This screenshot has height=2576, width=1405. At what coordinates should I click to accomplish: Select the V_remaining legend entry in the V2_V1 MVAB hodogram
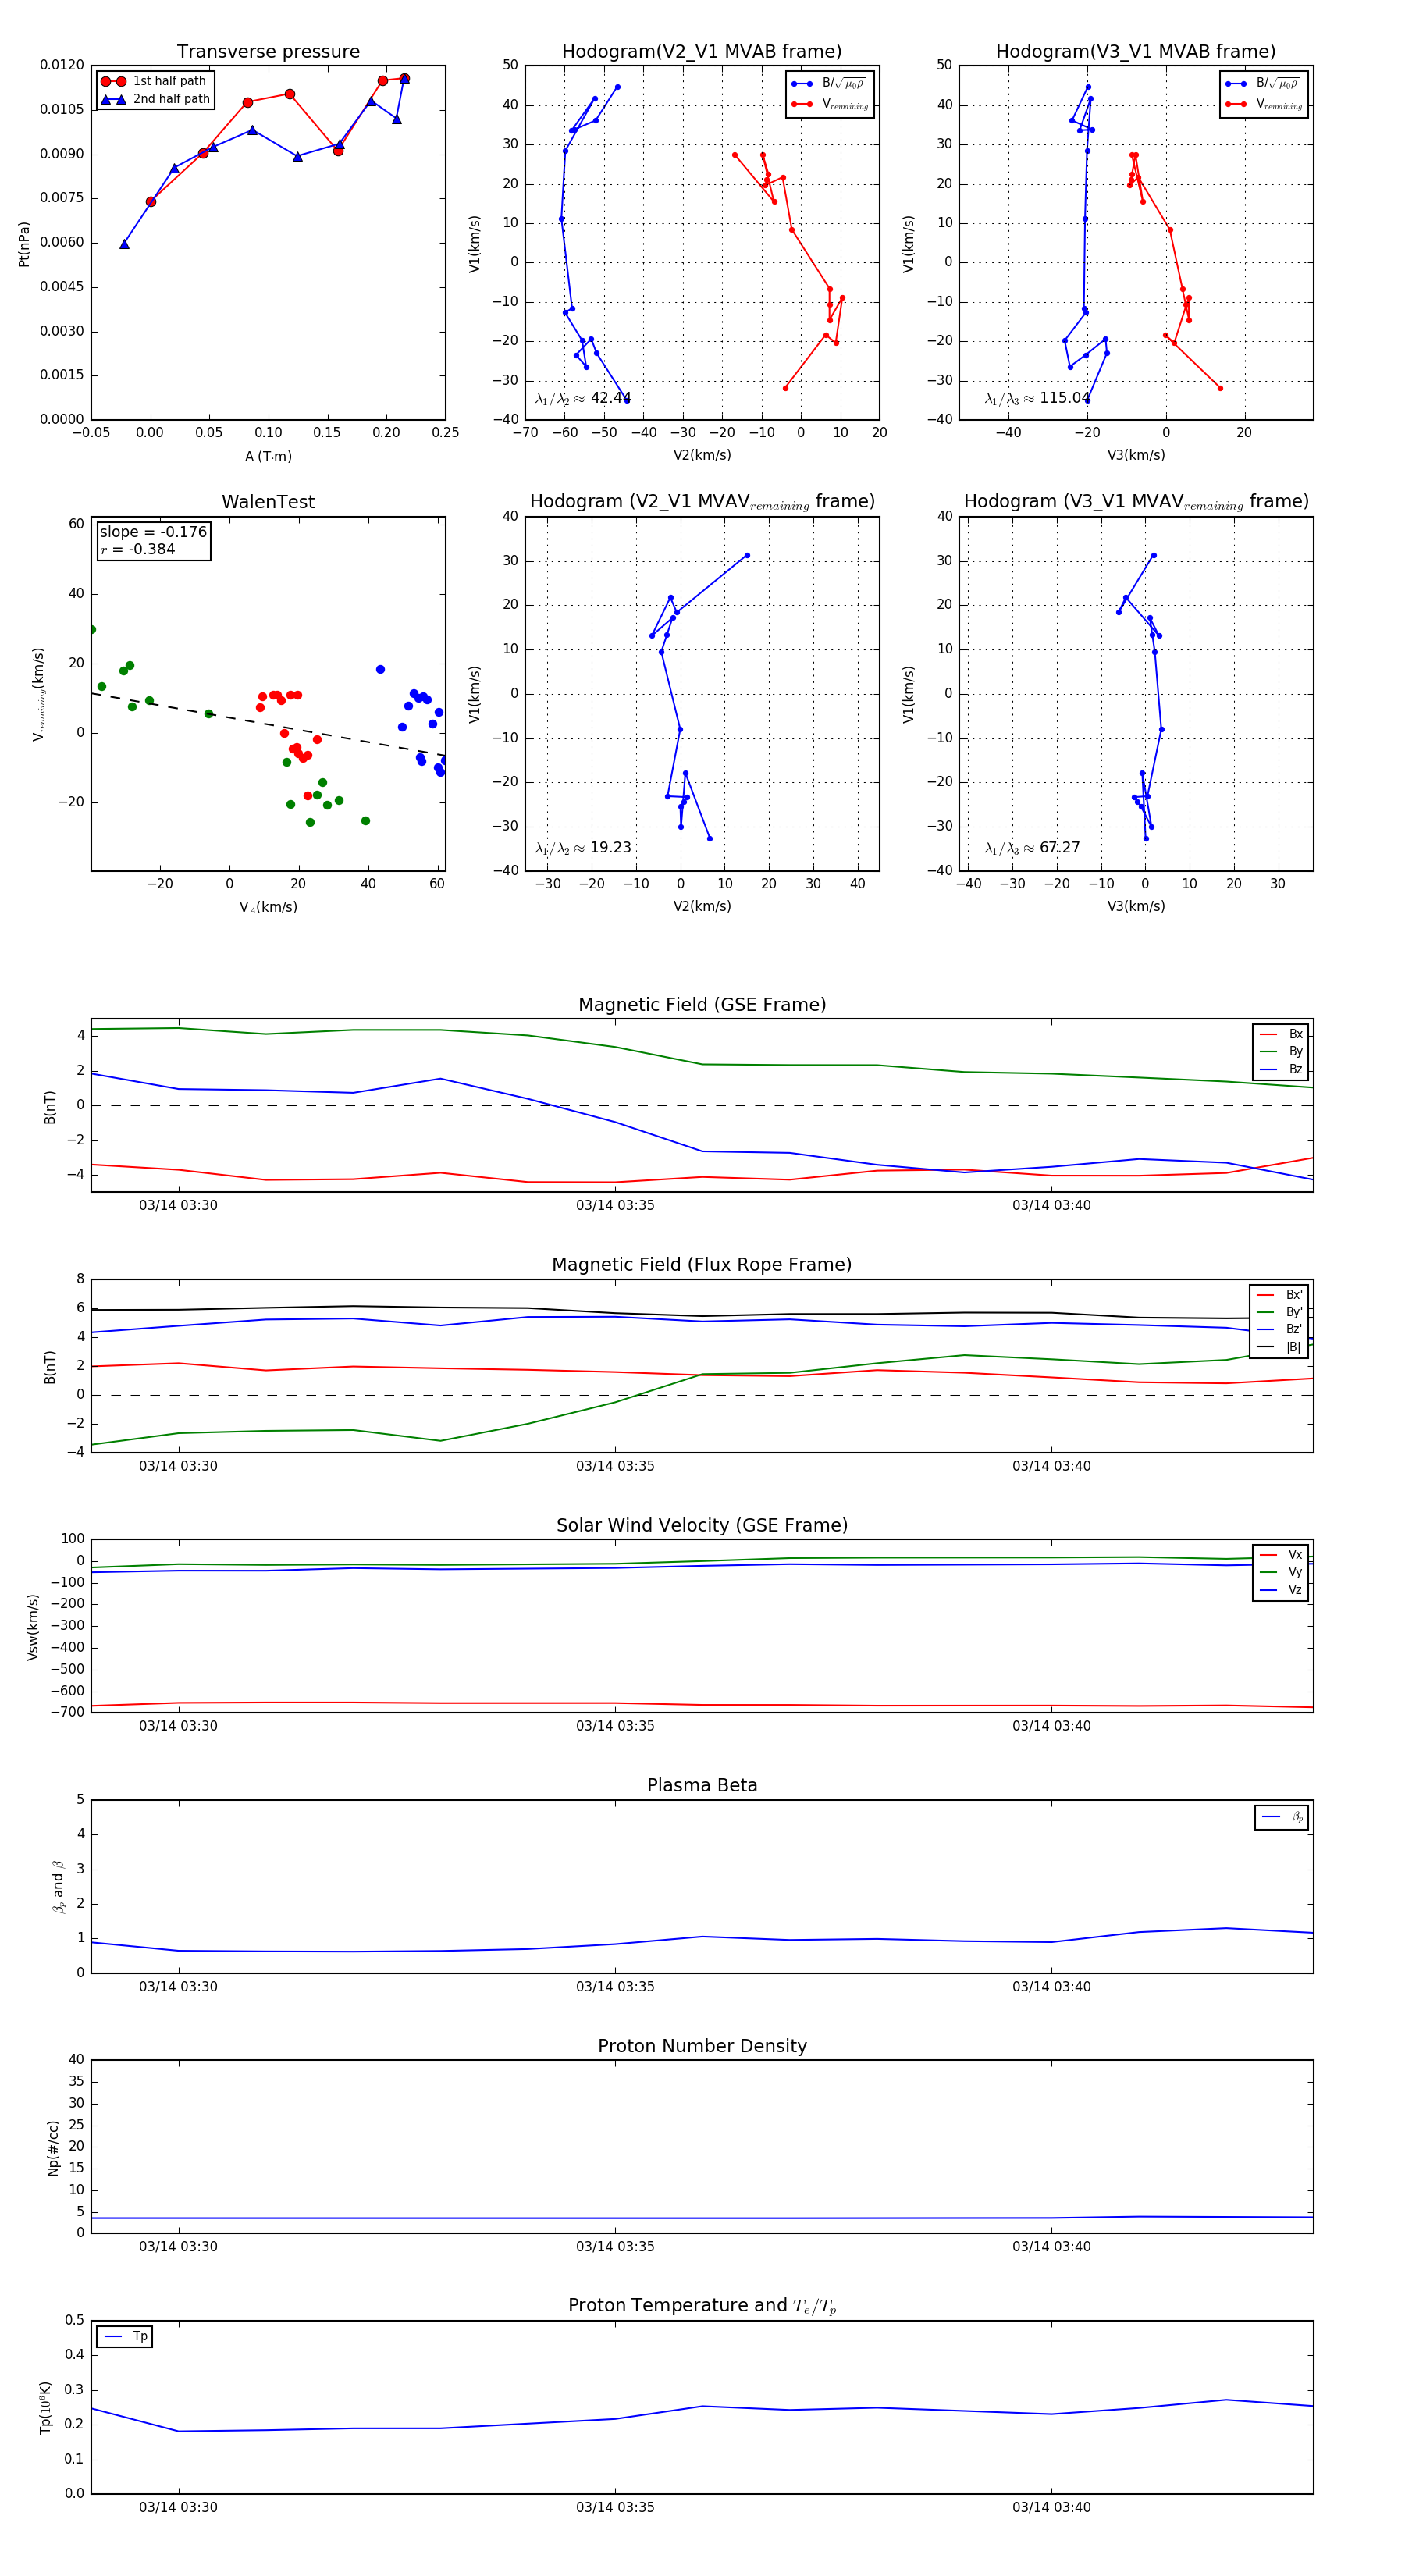click(830, 104)
